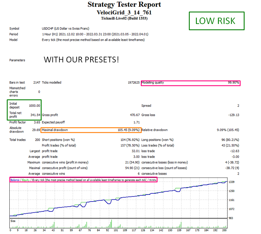
Task: Click the Short positions value 104 (76.92%)
Action: point(130,140)
